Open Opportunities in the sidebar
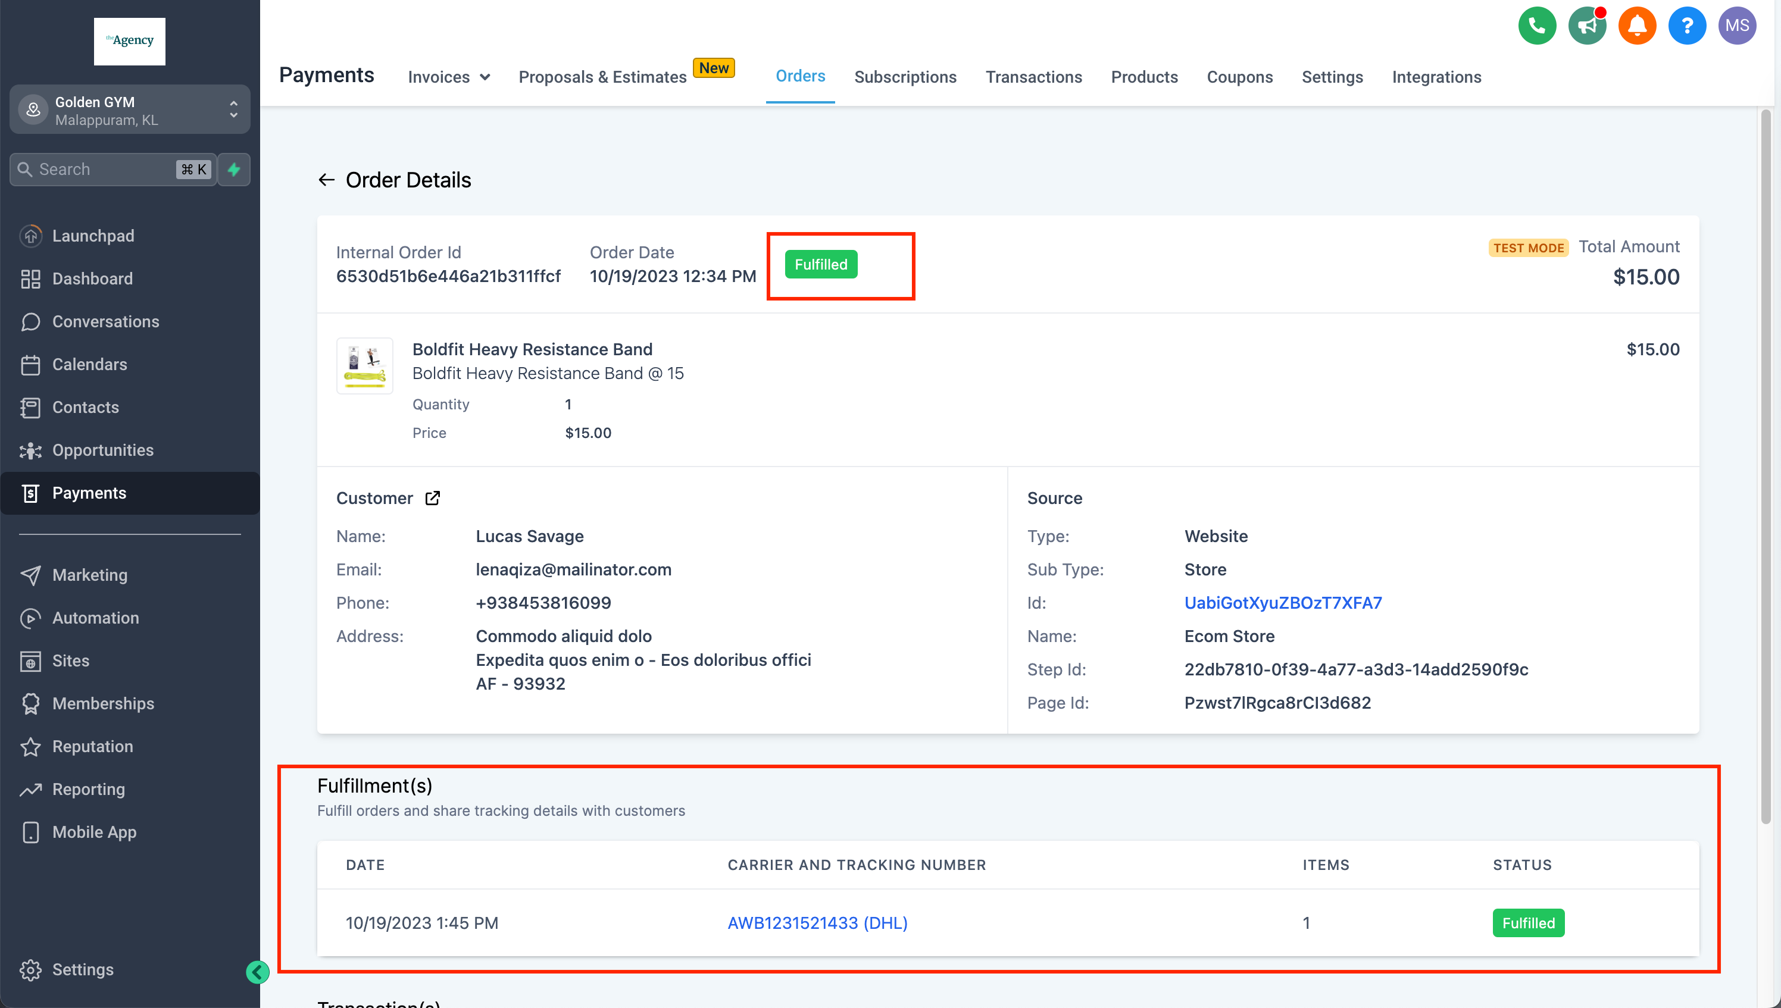The width and height of the screenshot is (1781, 1008). [130, 450]
